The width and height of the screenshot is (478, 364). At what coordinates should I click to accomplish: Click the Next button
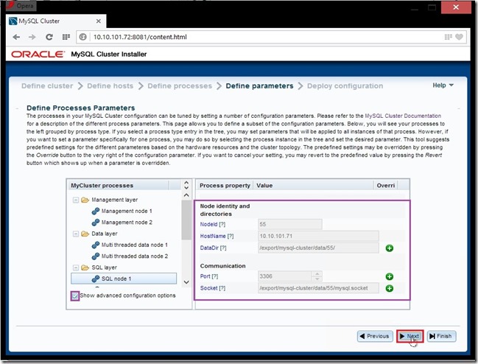[x=410, y=336]
